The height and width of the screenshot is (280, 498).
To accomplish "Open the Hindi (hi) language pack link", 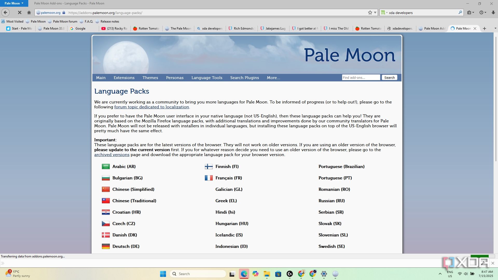I will pos(225,212).
